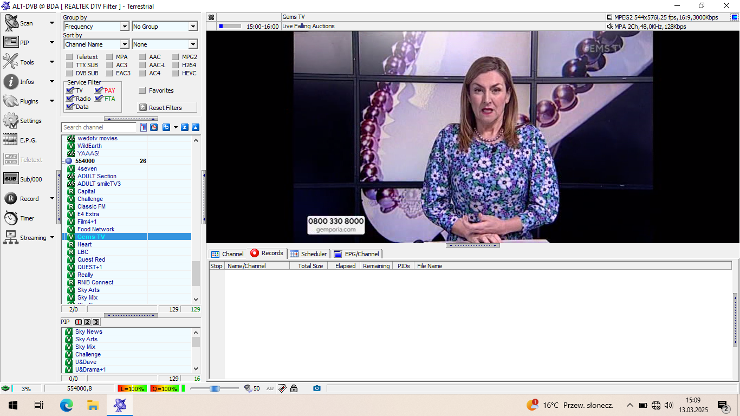Screen dimensions: 740x416
Task: Click the Sub/000 subtitle icon
Action: 11,179
